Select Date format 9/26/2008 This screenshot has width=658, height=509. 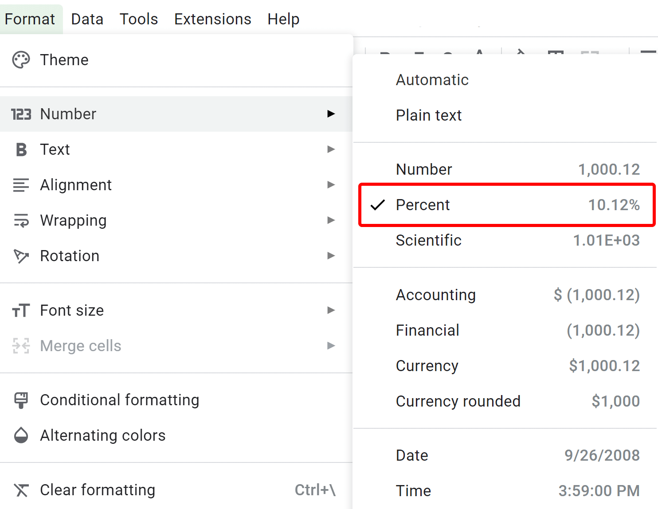[412, 455]
